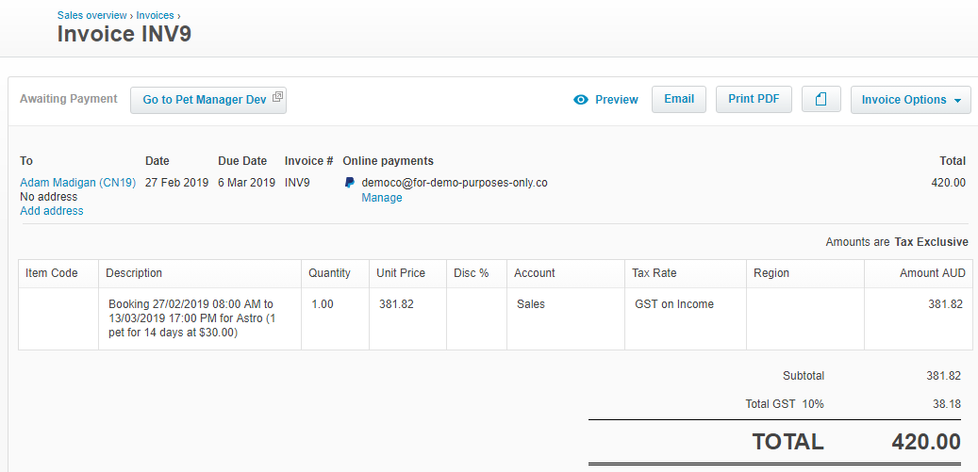Expand the Invoice Options dropdown arrow

[957, 101]
